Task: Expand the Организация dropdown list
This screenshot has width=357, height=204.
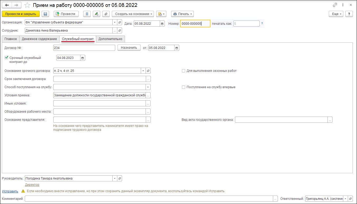Action: 115,22
